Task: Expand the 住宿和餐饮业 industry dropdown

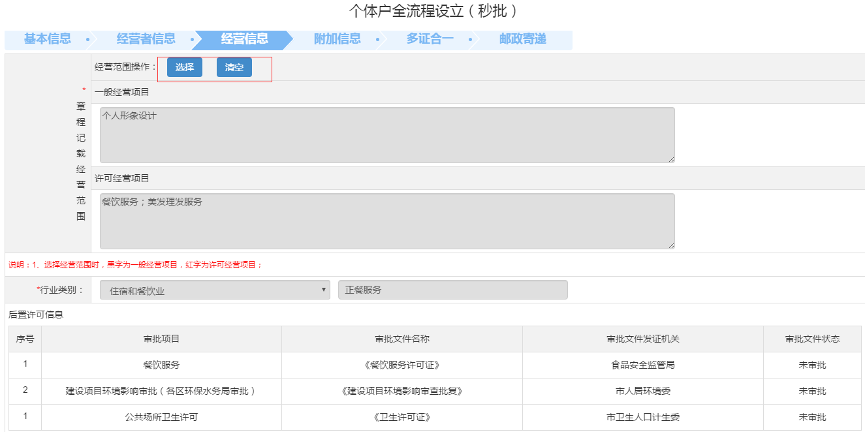Action: (215, 290)
